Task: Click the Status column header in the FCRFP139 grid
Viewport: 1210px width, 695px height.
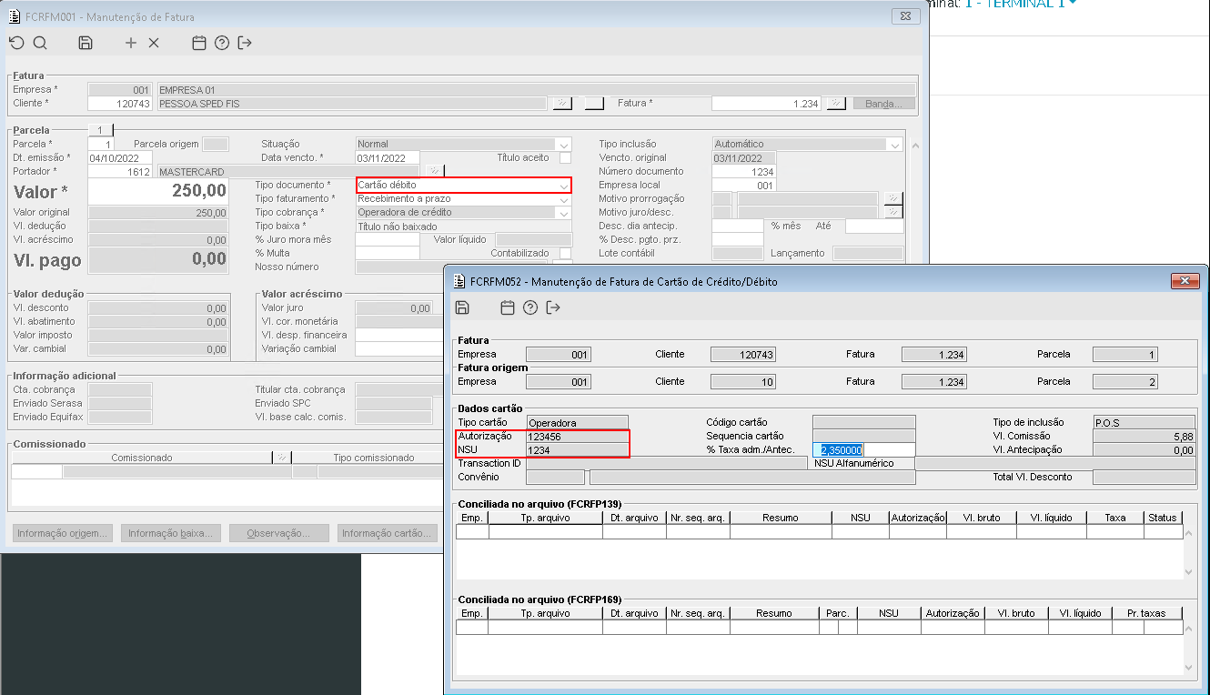Action: [x=1163, y=518]
